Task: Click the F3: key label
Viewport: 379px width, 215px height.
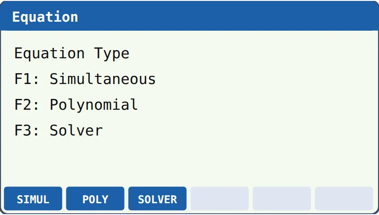Action: click(x=27, y=131)
